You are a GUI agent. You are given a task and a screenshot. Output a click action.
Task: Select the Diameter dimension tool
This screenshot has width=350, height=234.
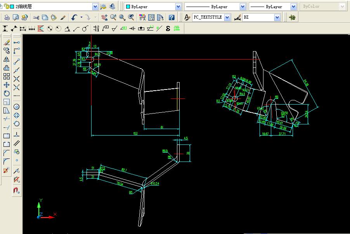coord(50,29)
